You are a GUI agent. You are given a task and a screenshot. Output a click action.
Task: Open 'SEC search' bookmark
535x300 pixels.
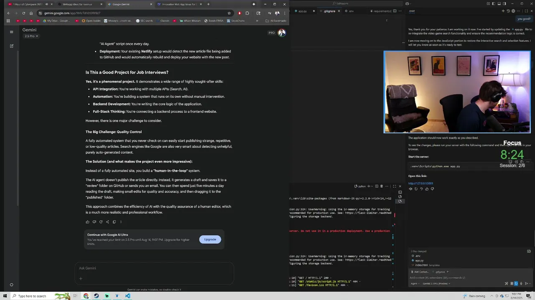coord(144,20)
